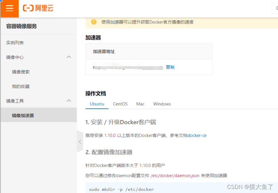This screenshot has width=278, height=193.
Task: Click the yellow warning notice icon
Action: point(94,22)
